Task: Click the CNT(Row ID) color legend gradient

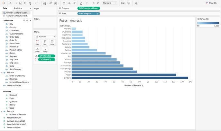Action: point(208,23)
